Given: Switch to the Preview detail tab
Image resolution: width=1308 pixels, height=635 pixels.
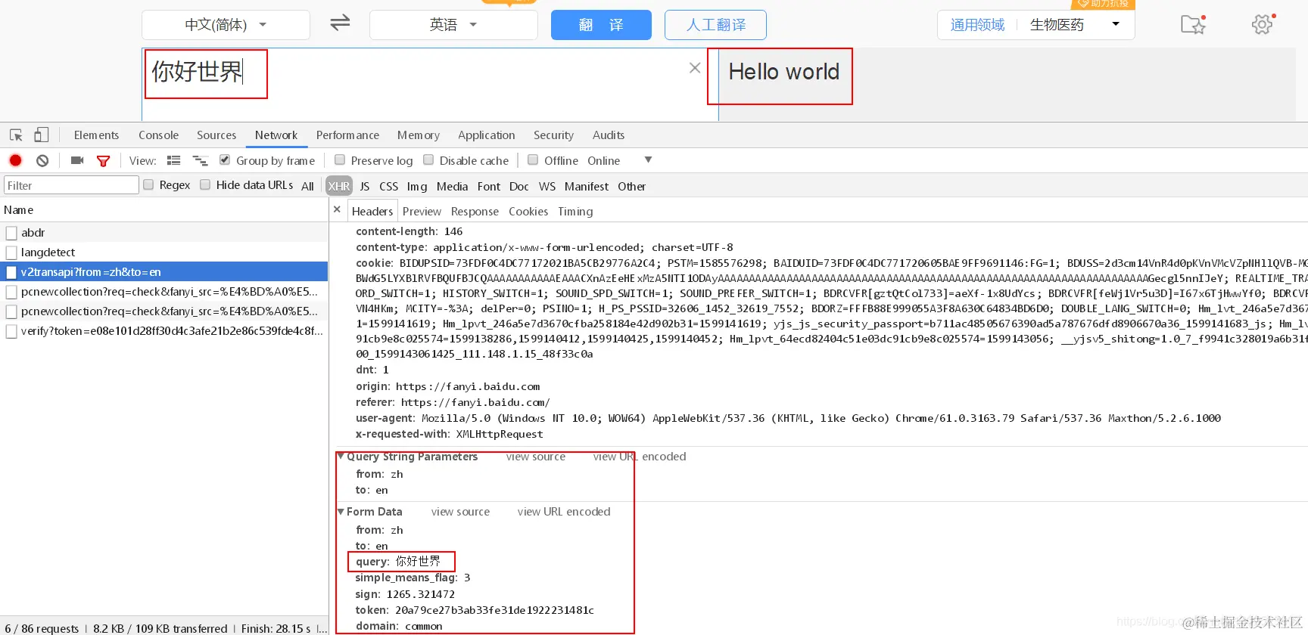Looking at the screenshot, I should pyautogui.click(x=422, y=212).
